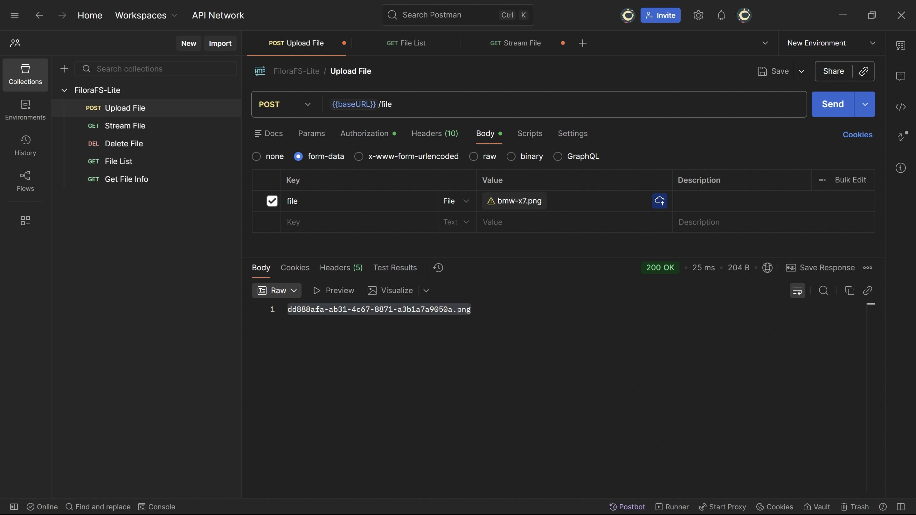Copy response link icon
Image resolution: width=916 pixels, height=515 pixels.
pos(868,290)
